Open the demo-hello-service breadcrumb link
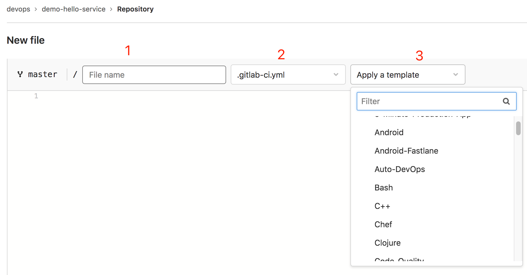527x275 pixels. pyautogui.click(x=74, y=9)
